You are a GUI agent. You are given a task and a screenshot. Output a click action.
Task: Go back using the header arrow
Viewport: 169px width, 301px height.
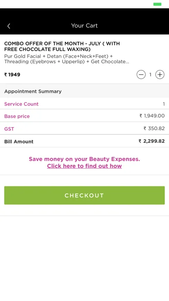9,26
